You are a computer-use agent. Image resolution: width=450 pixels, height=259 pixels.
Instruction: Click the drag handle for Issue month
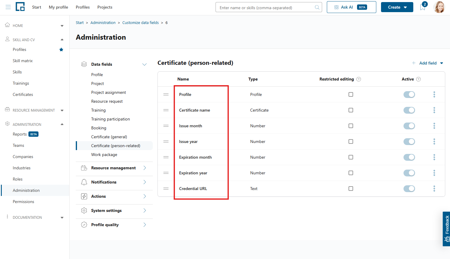(166, 126)
